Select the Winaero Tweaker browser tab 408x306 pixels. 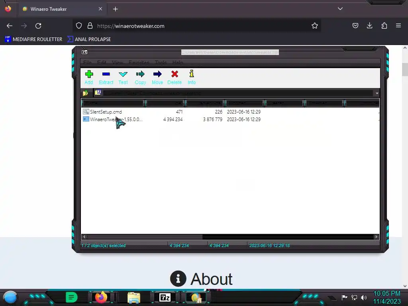click(62, 9)
